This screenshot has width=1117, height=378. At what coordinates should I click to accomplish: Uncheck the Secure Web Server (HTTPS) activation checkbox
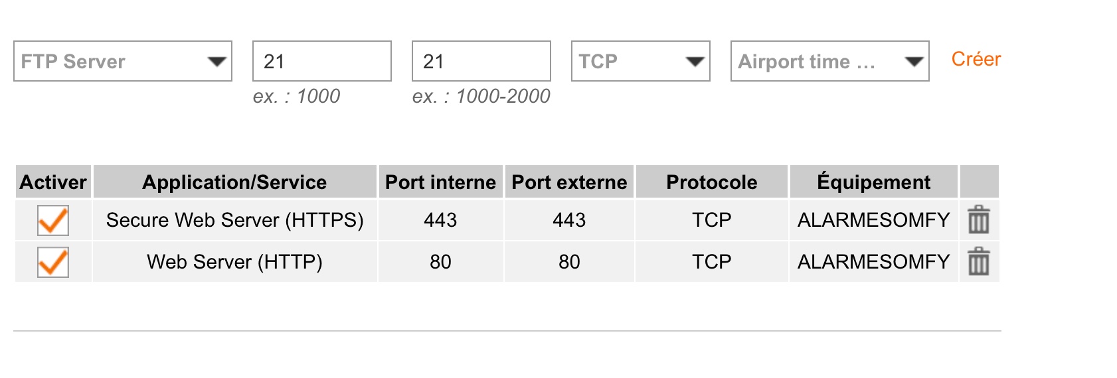pyautogui.click(x=53, y=220)
